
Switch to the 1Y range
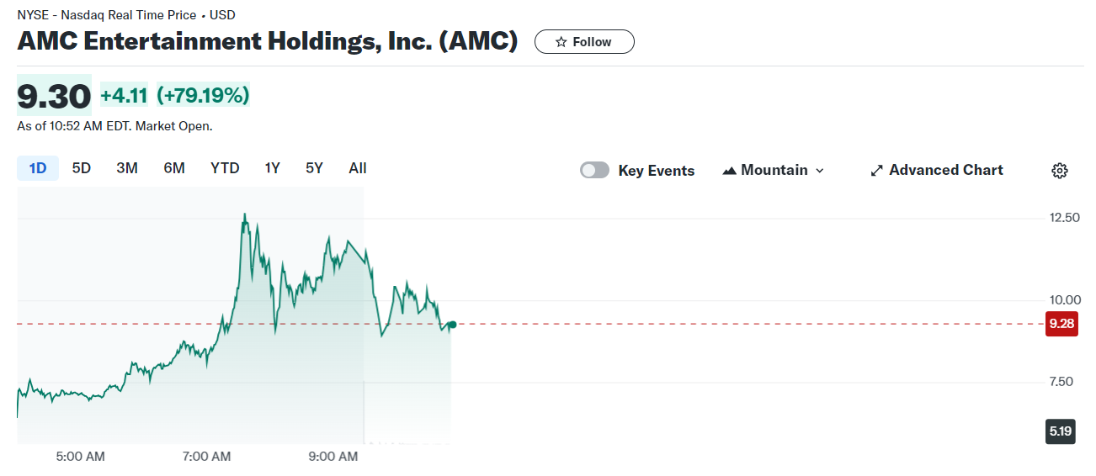click(x=272, y=168)
